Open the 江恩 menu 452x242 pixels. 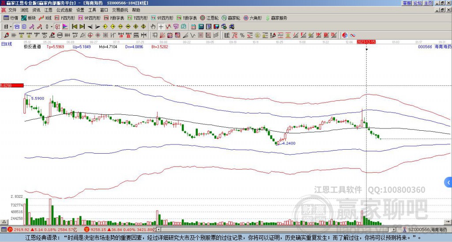pos(48,10)
